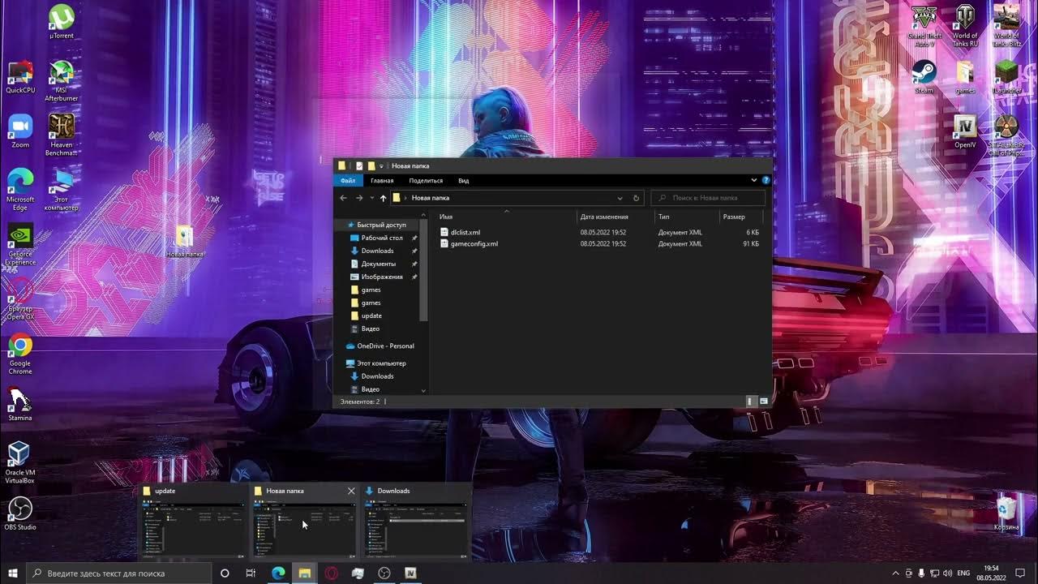Screen dimensions: 1038x584
Task: Switch to details view via the status bar icon
Action: click(751, 401)
